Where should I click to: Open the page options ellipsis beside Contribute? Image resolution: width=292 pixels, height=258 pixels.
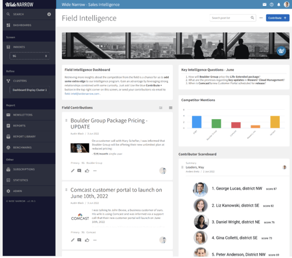[261, 18]
